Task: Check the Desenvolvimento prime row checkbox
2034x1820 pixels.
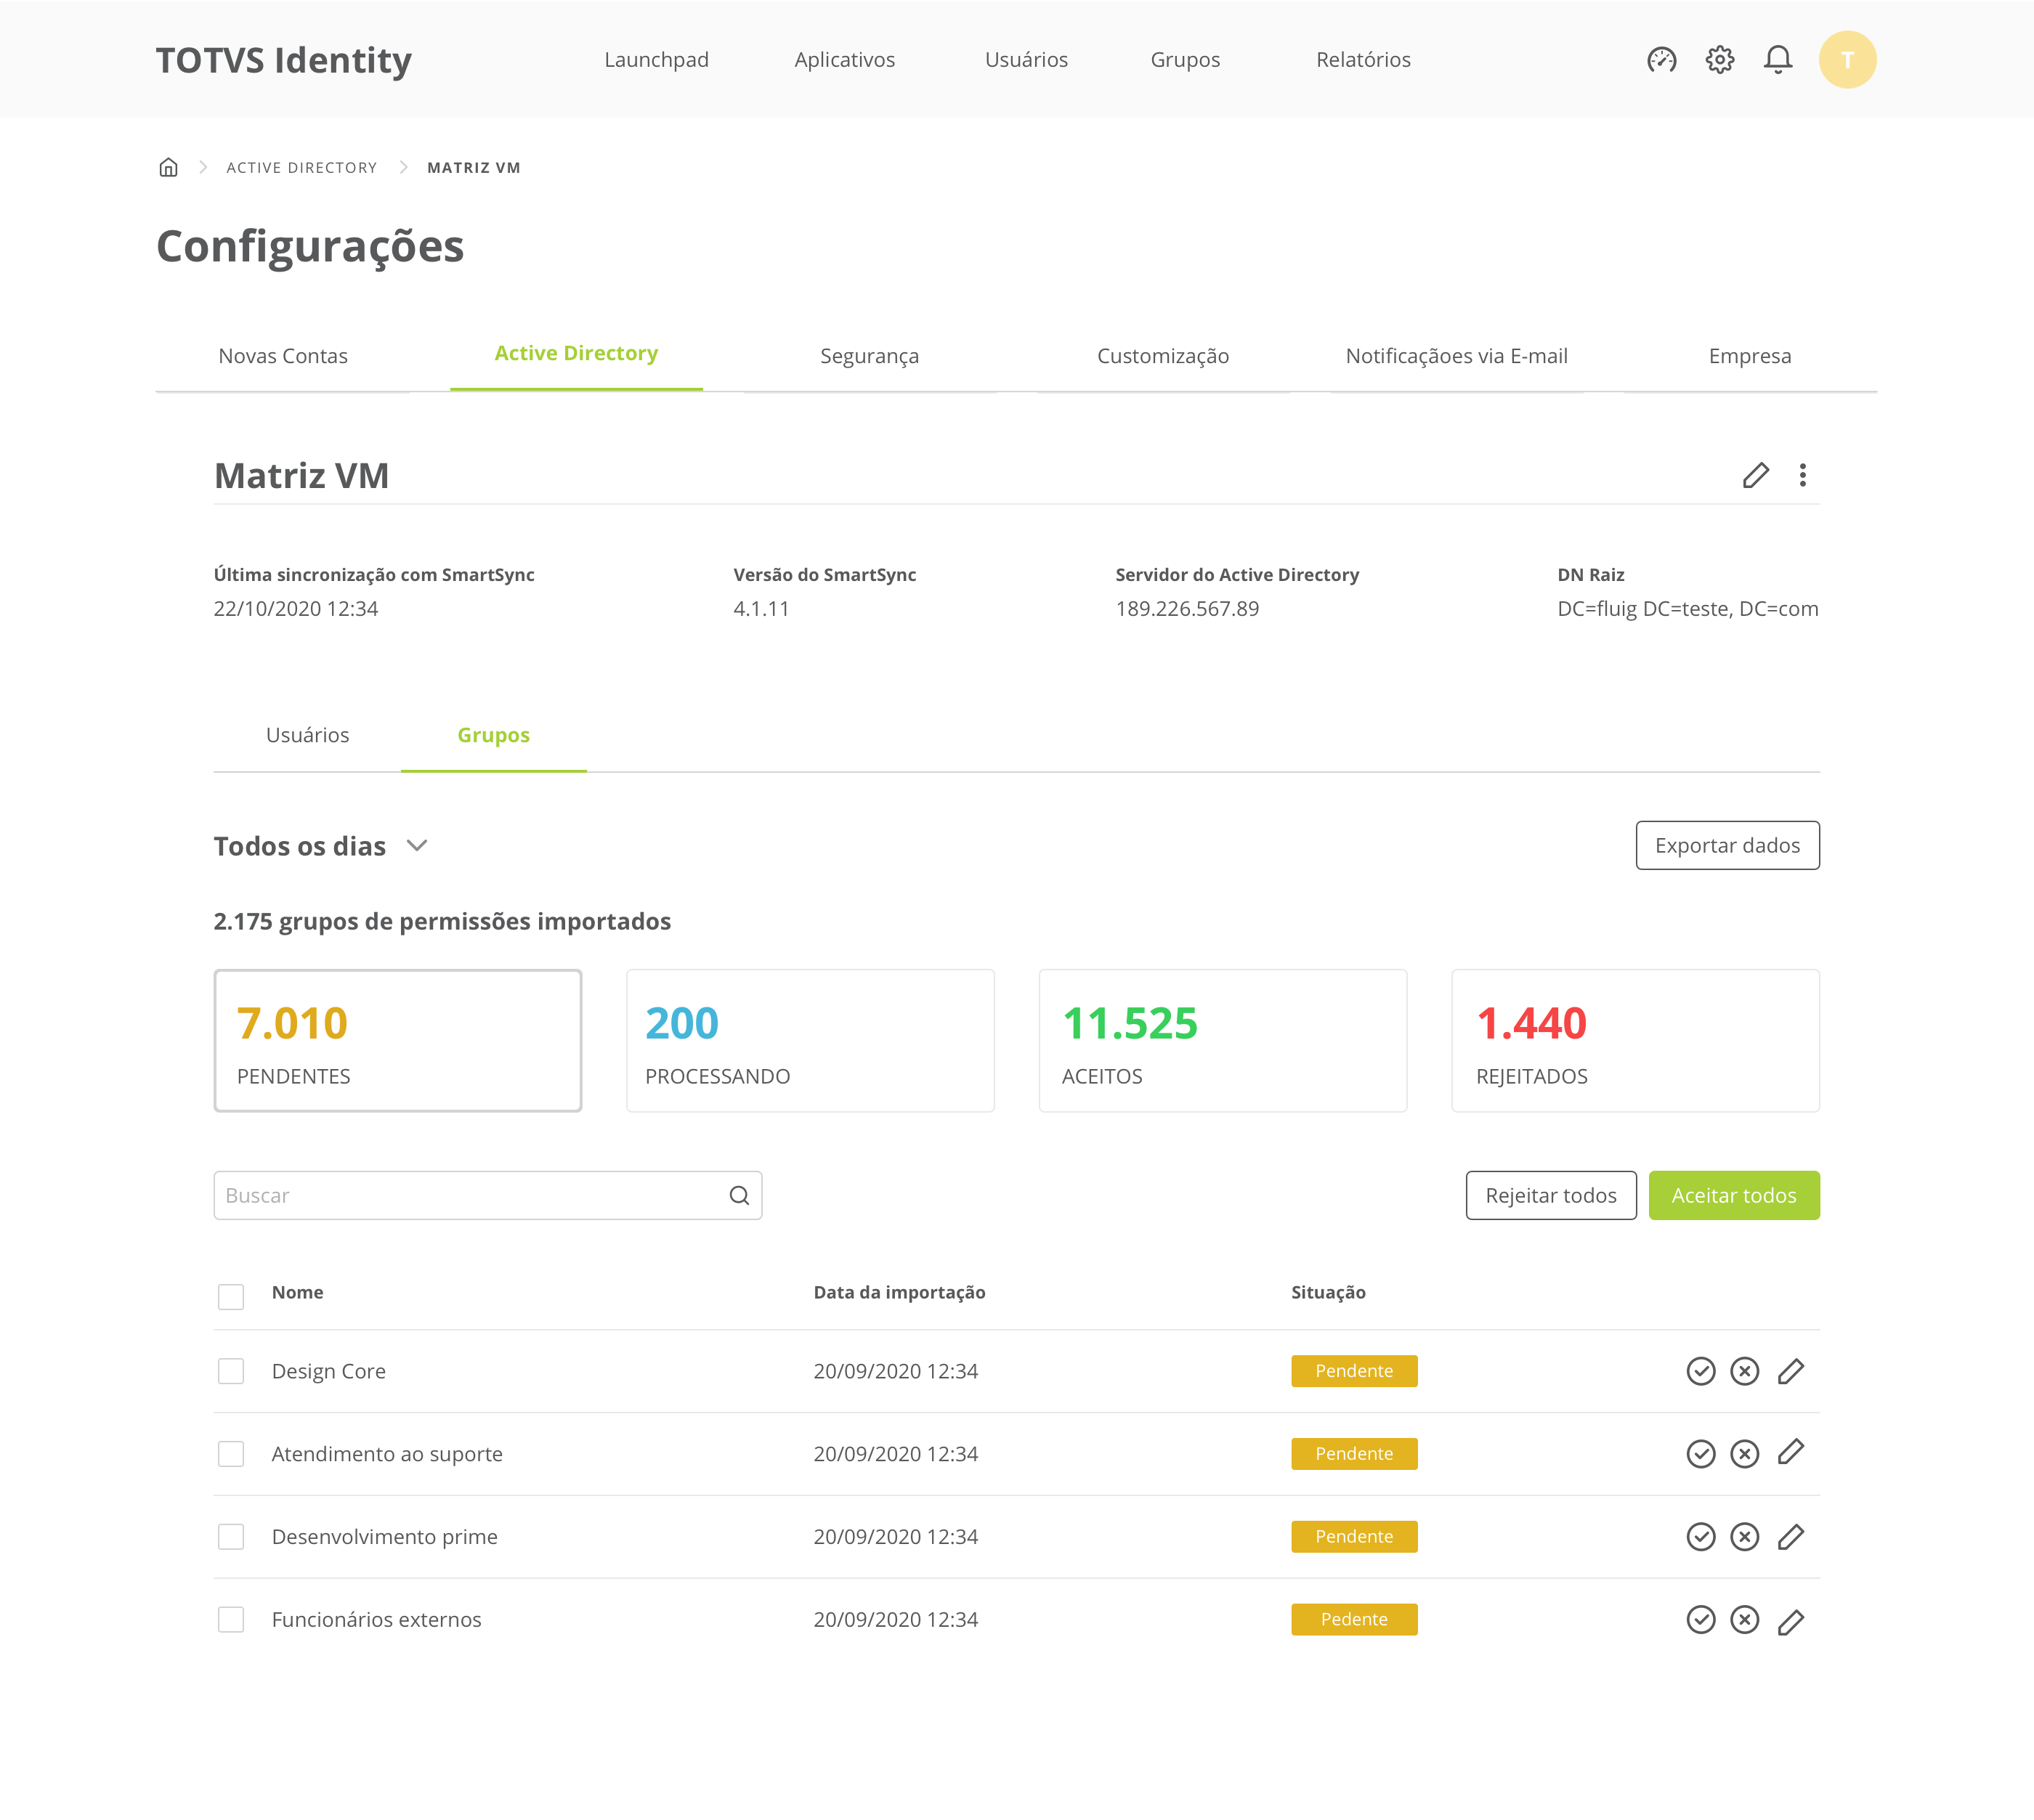Action: (x=231, y=1537)
